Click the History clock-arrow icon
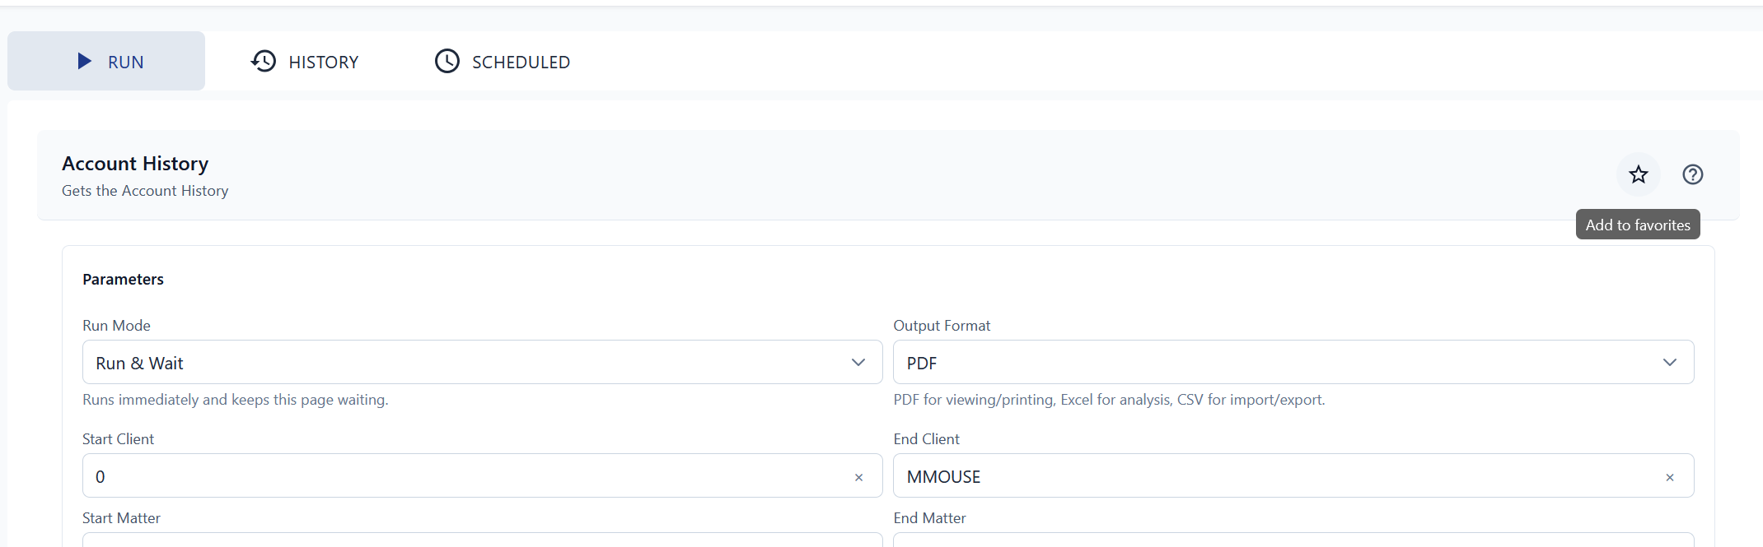Image resolution: width=1763 pixels, height=547 pixels. pos(264,61)
